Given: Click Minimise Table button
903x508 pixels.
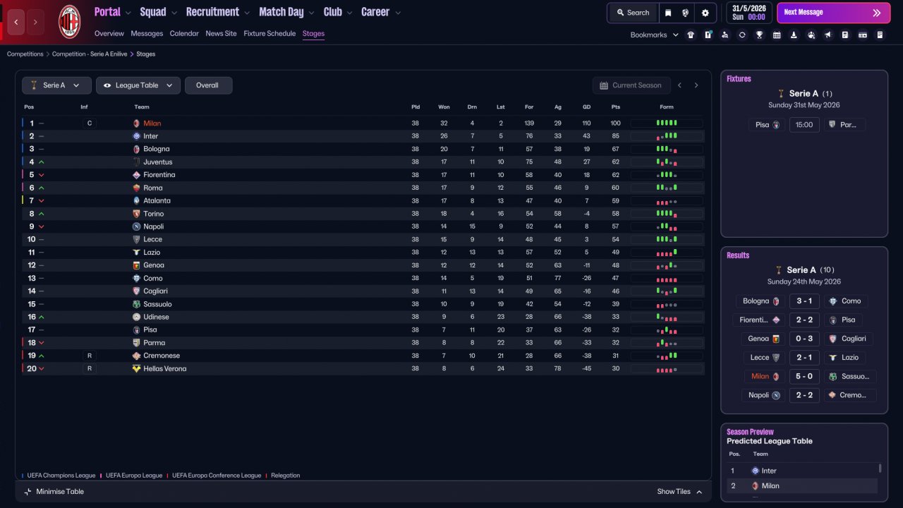Looking at the screenshot, I should point(54,492).
